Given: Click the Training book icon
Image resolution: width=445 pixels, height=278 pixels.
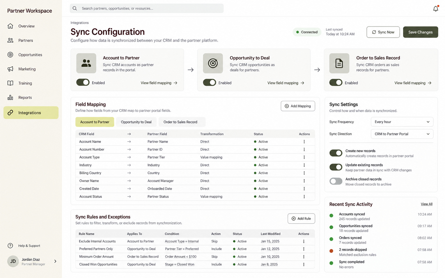Looking at the screenshot, I should (x=10, y=83).
